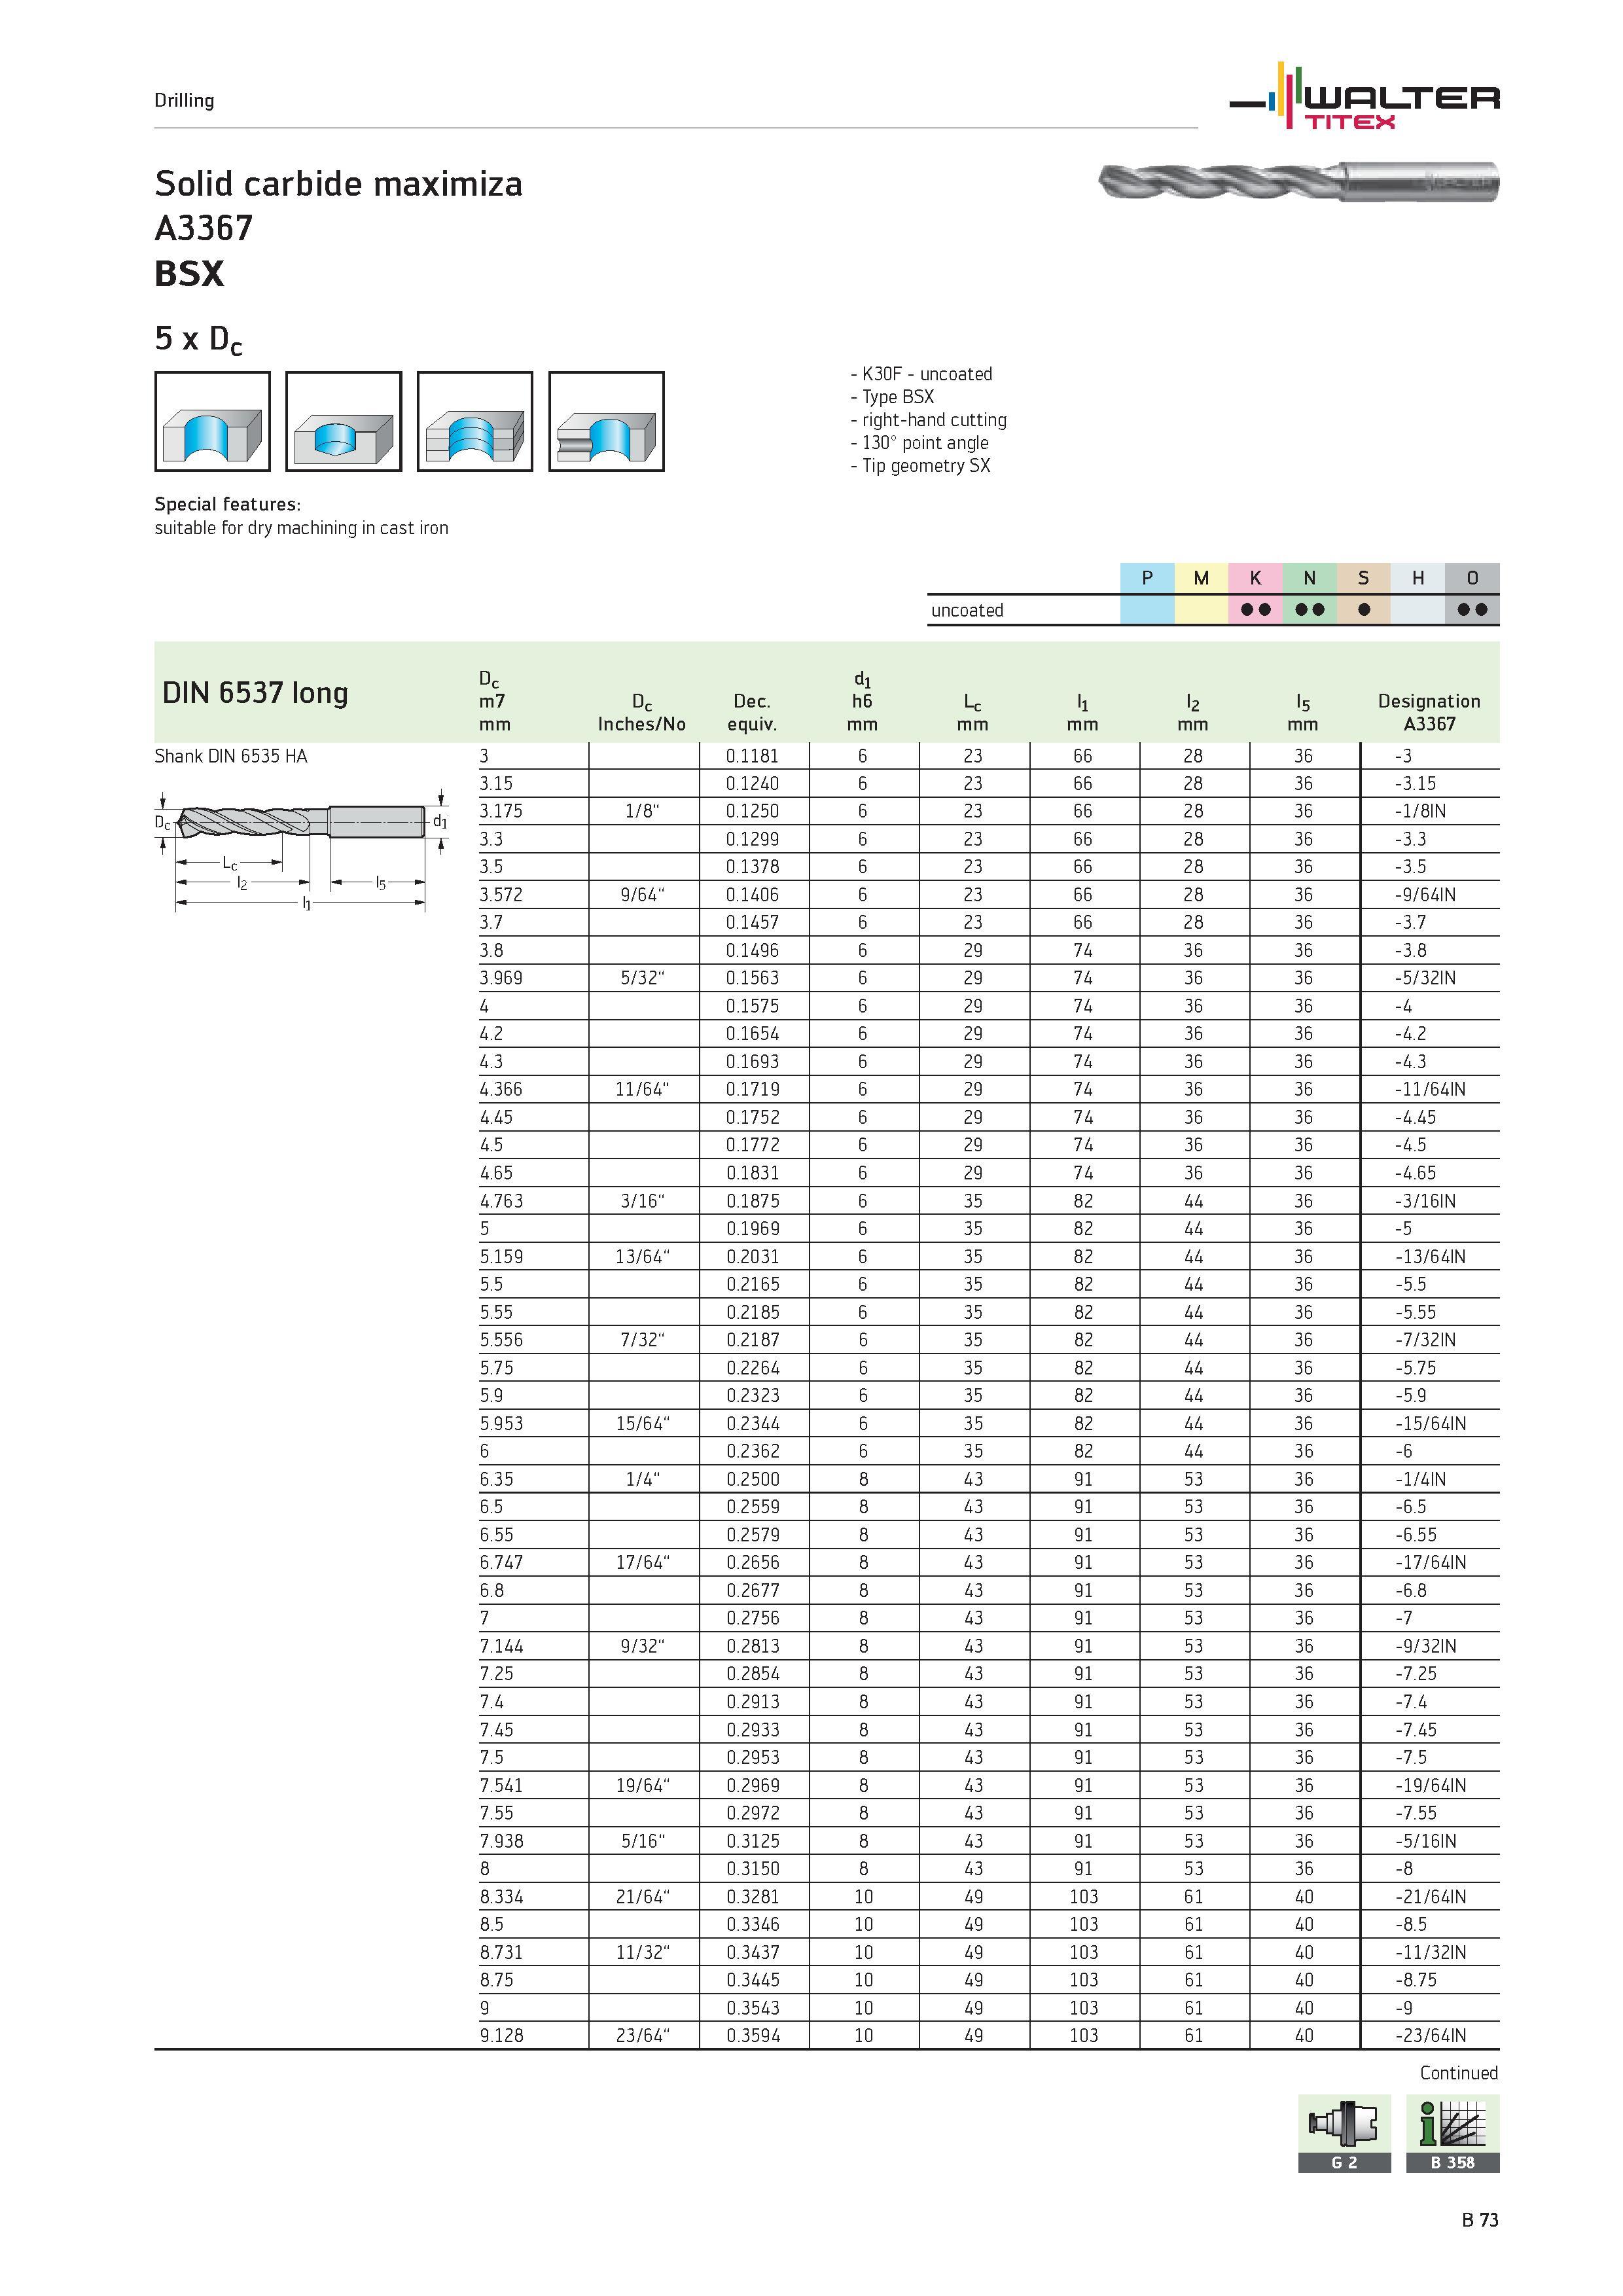This screenshot has width=1623, height=2296.
Task: Click the '3/16"' inch size cell
Action: coord(642,1201)
